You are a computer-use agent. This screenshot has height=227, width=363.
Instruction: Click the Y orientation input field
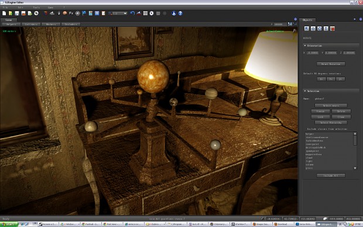click(x=331, y=53)
